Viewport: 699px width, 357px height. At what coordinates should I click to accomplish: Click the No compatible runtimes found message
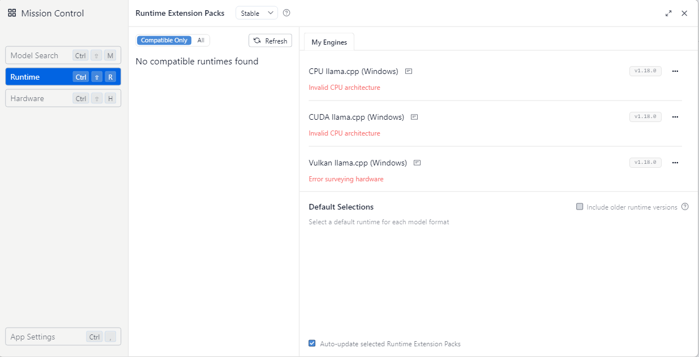[x=197, y=61]
